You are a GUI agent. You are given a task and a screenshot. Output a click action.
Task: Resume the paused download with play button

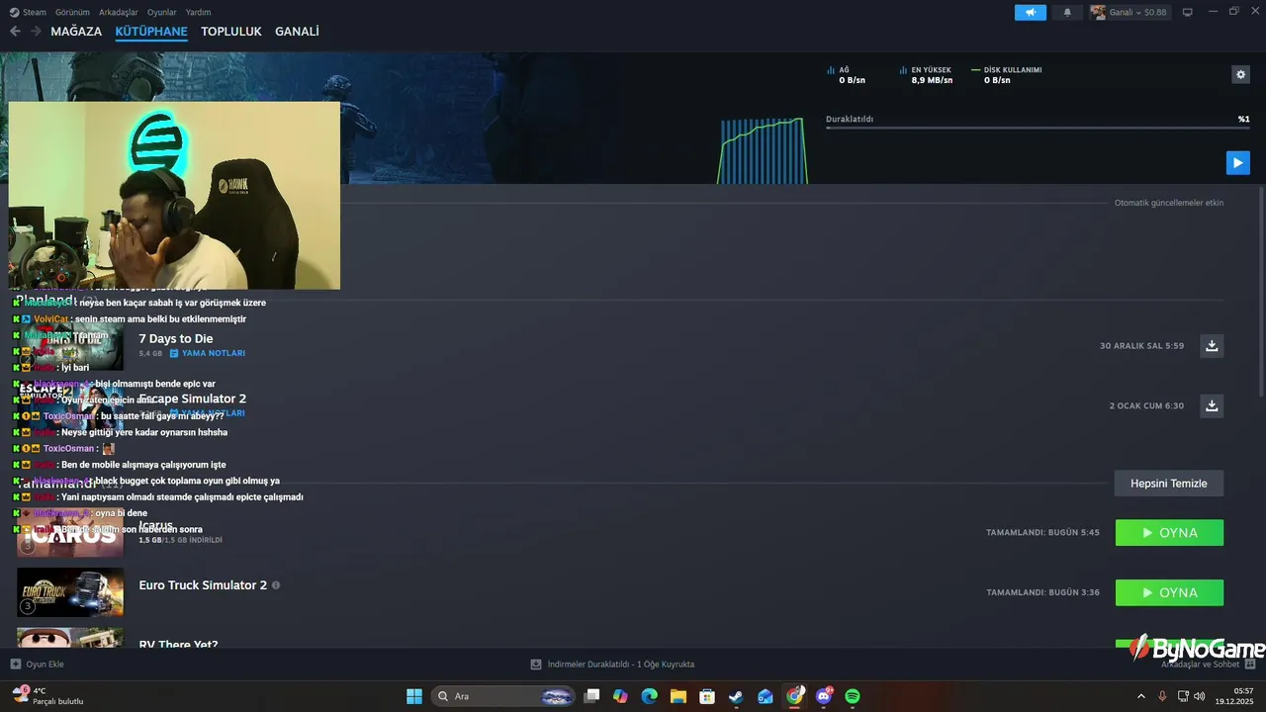tap(1237, 163)
